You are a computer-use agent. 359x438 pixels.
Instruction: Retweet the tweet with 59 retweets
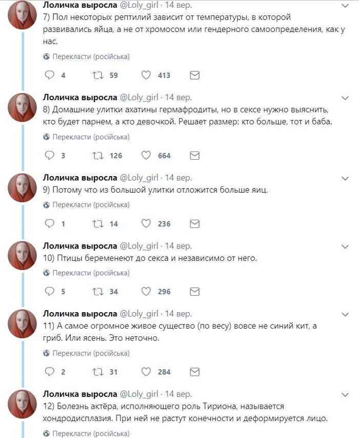click(x=97, y=75)
